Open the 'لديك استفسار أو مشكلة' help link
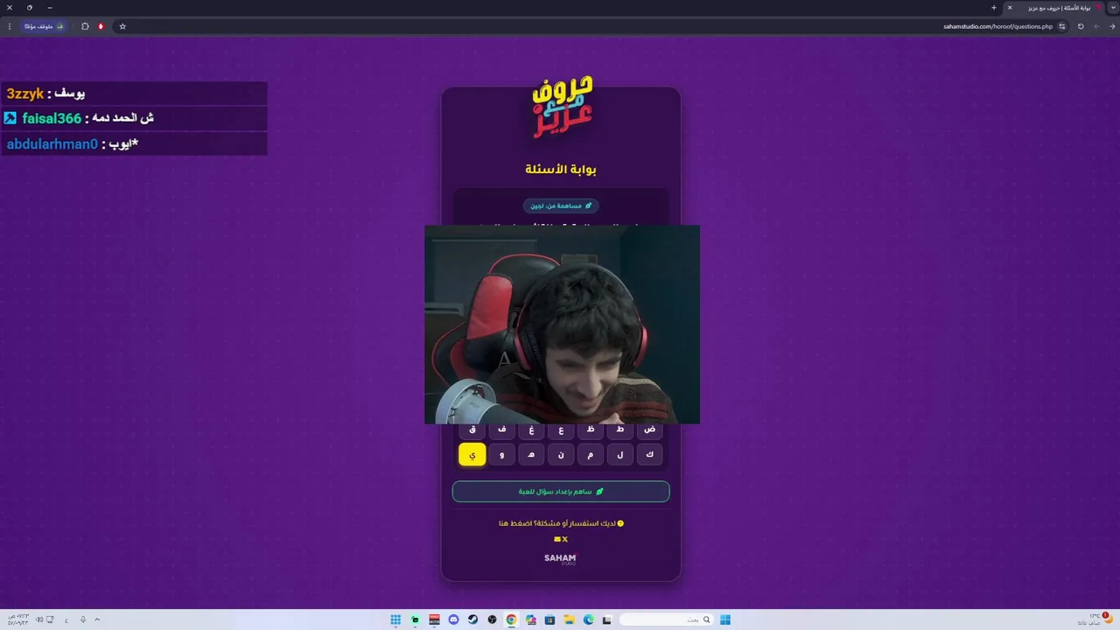 coord(561,523)
